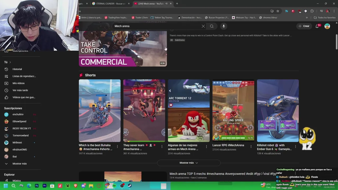Open Mech arena TOP 5 mechs video
This screenshot has height=190, width=338.
point(223,174)
